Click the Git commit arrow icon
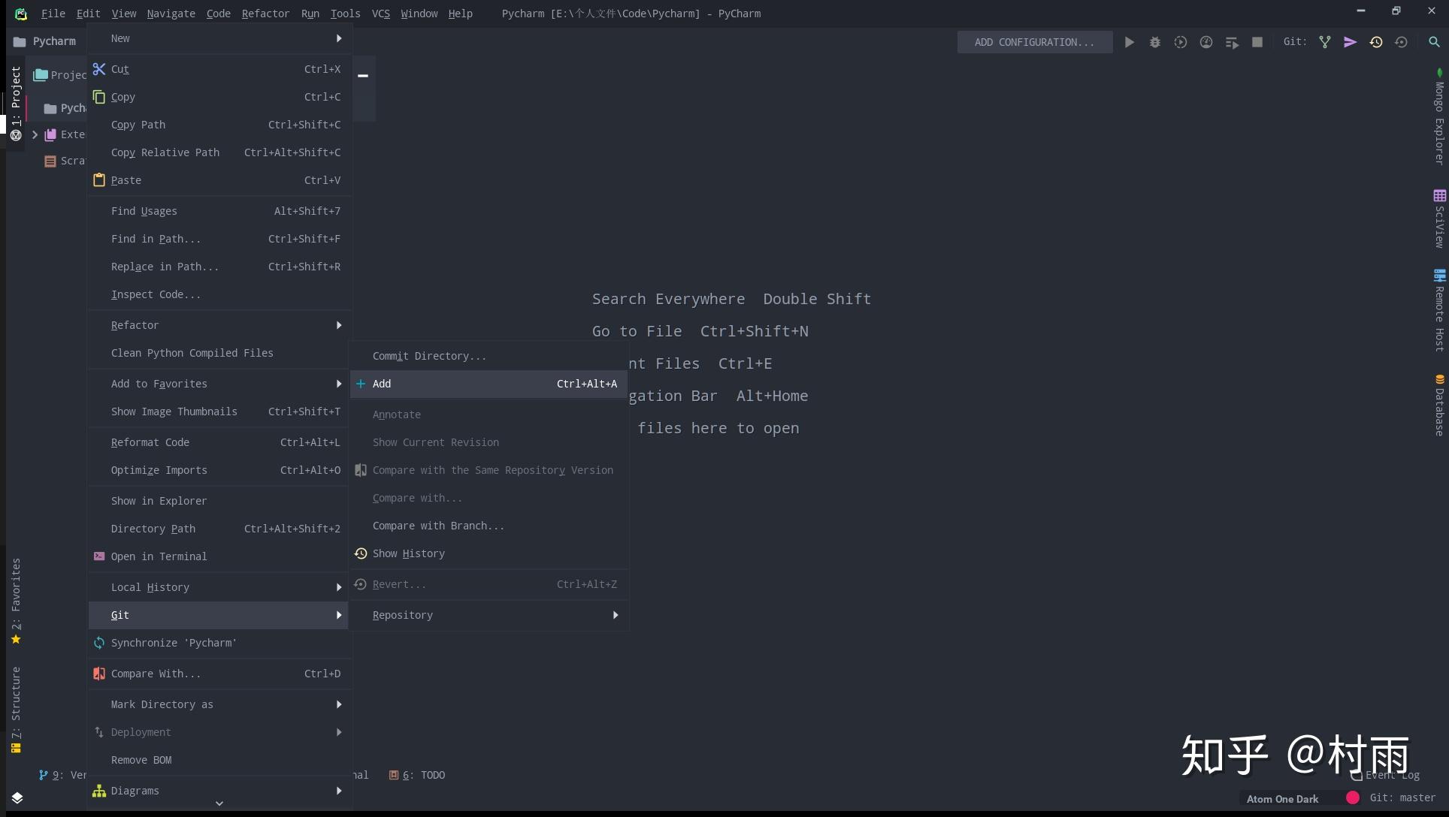The height and width of the screenshot is (817, 1449). coord(1351,42)
